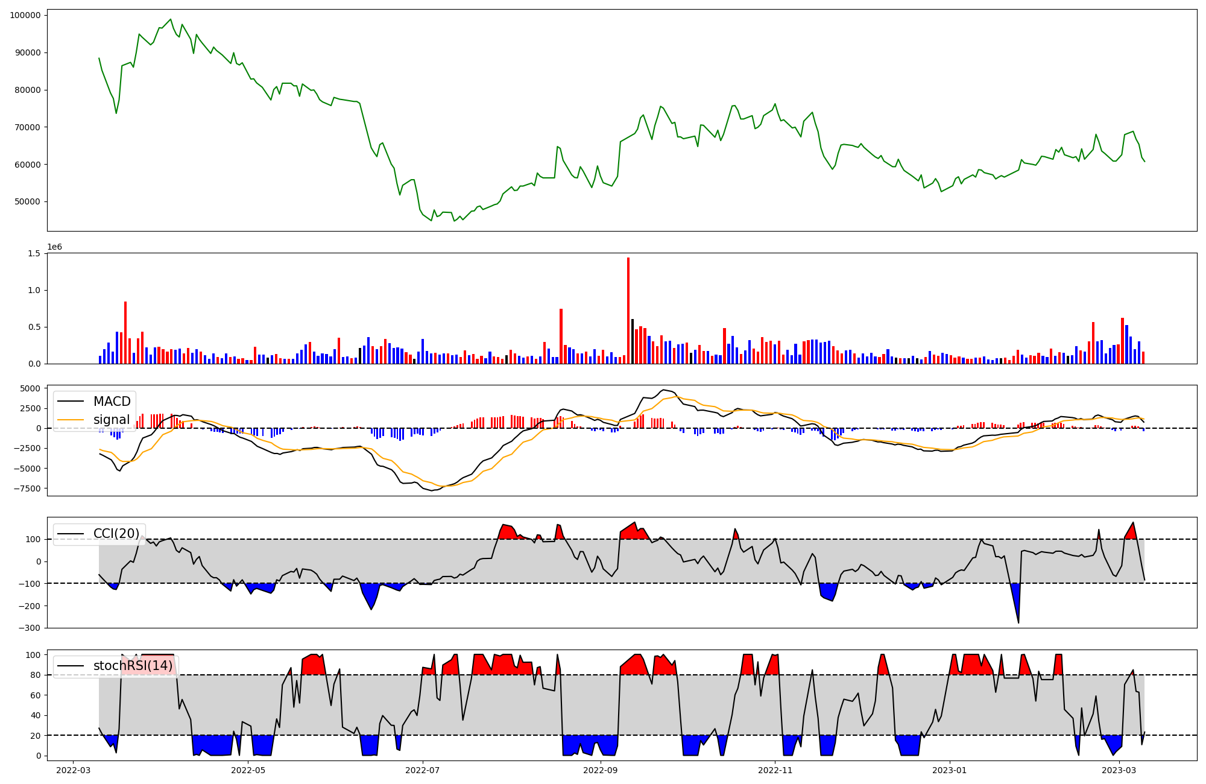Click the 100000 price axis tick label
This screenshot has height=784, width=1206.
click(25, 15)
